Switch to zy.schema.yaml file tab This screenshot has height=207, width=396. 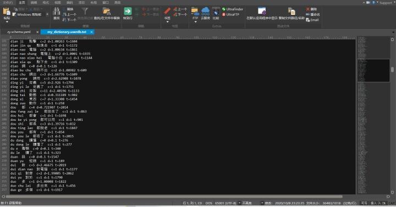[x=19, y=32]
